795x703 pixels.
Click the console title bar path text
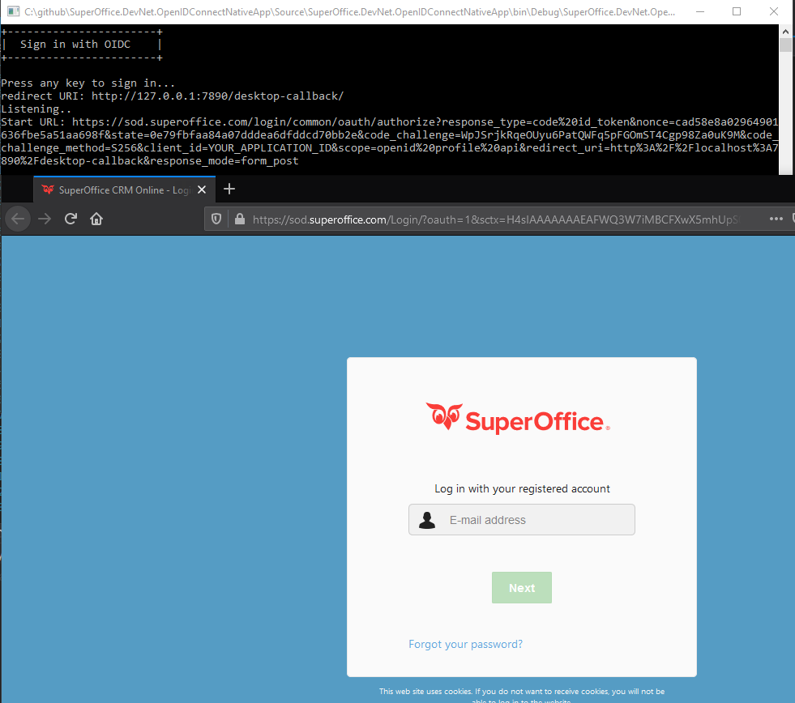(x=350, y=11)
